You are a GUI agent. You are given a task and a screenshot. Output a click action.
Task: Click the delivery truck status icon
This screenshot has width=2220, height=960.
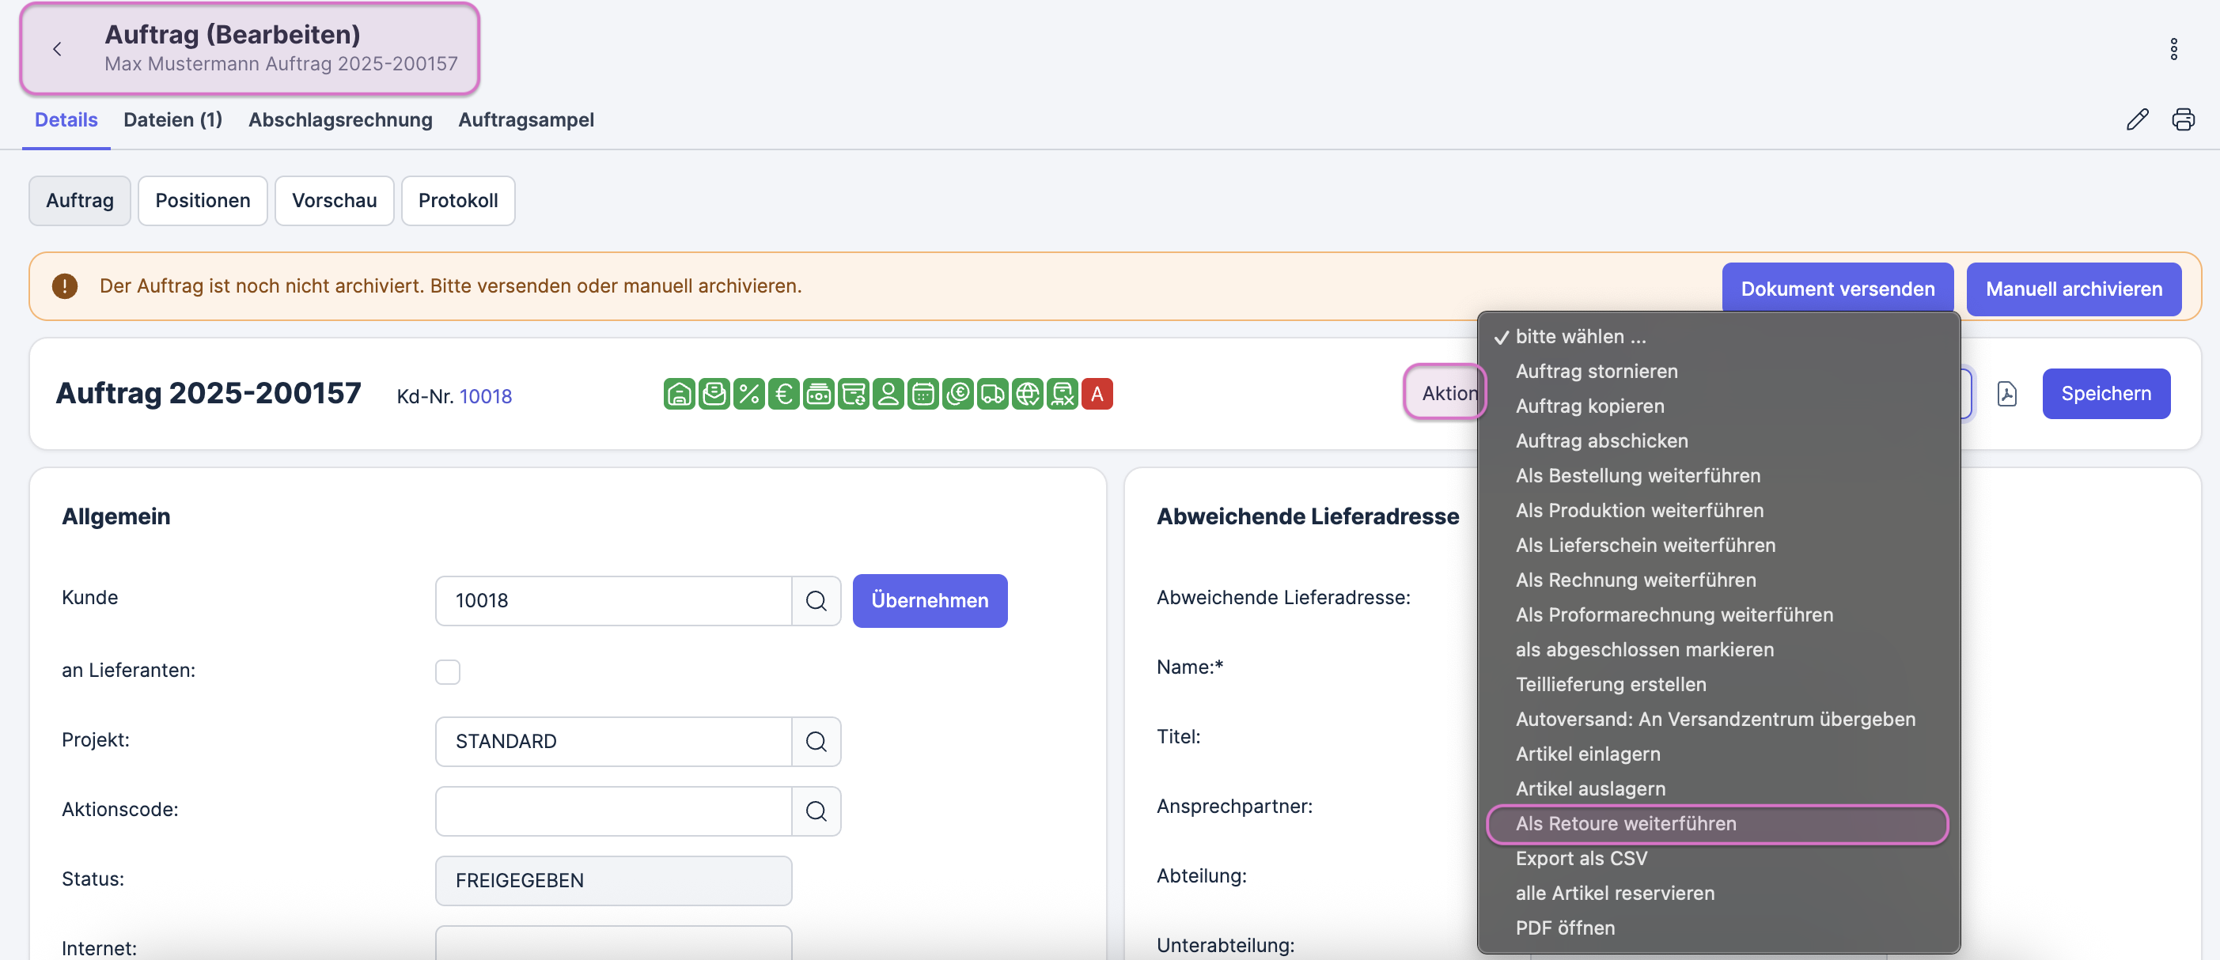pyautogui.click(x=992, y=394)
